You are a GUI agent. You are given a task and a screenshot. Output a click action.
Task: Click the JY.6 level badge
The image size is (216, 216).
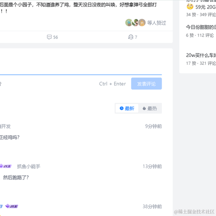click(12, 206)
